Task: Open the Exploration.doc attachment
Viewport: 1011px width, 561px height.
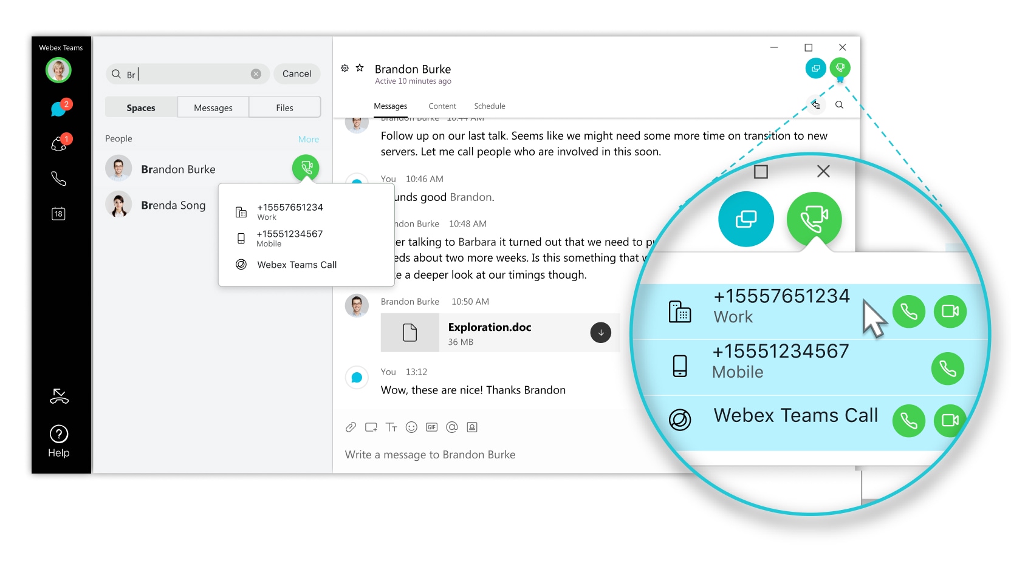Action: tap(500, 333)
